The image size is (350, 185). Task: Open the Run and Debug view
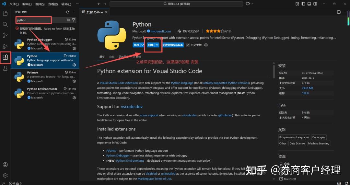pos(5,46)
